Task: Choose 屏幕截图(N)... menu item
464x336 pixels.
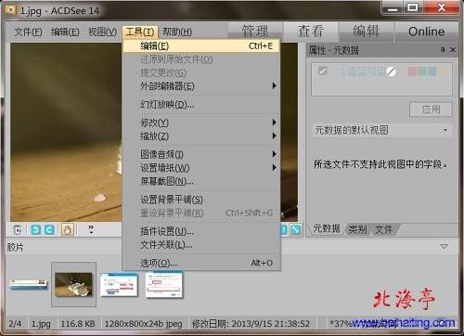Action: [x=201, y=181]
